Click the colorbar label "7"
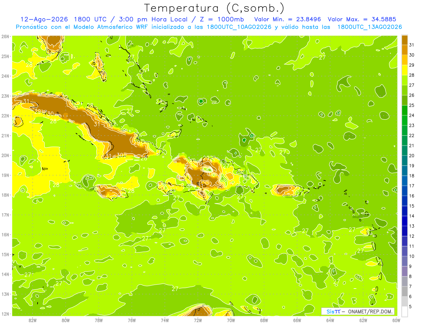 coord(410,286)
